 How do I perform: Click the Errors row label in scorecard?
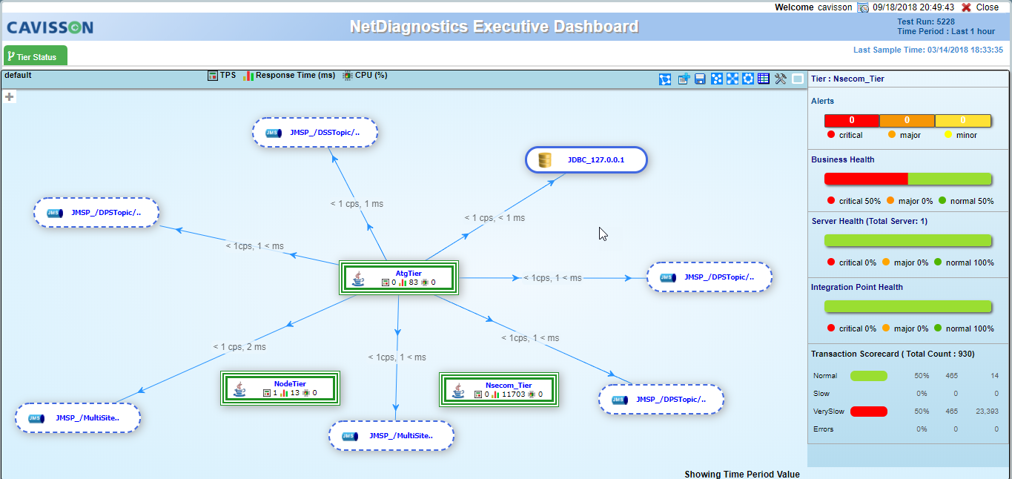(x=823, y=429)
